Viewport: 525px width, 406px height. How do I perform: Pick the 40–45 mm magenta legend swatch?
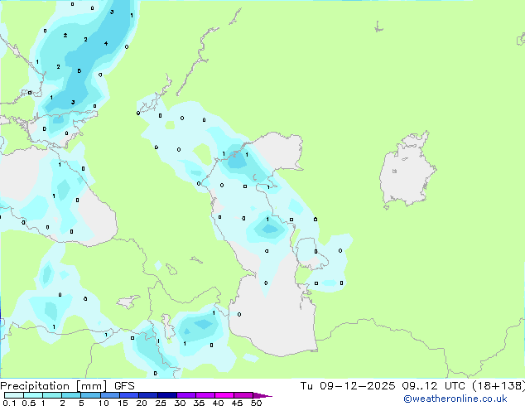[224, 395]
